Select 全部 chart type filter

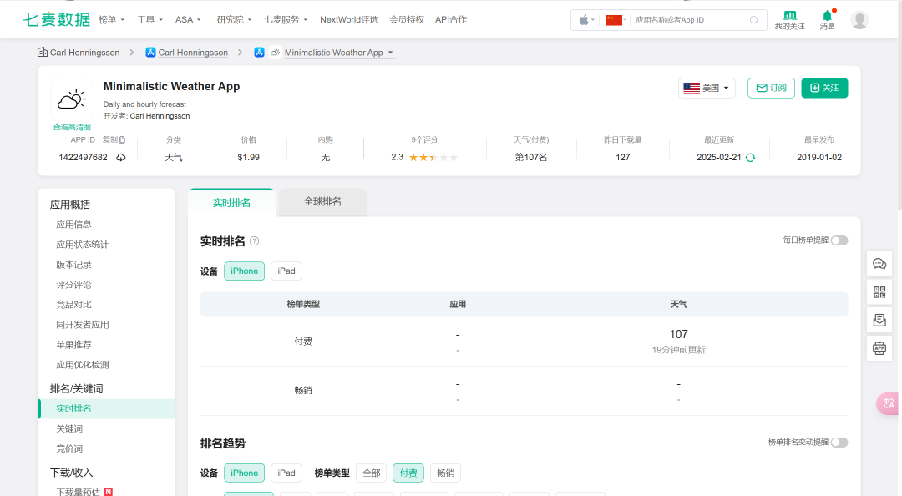372,473
